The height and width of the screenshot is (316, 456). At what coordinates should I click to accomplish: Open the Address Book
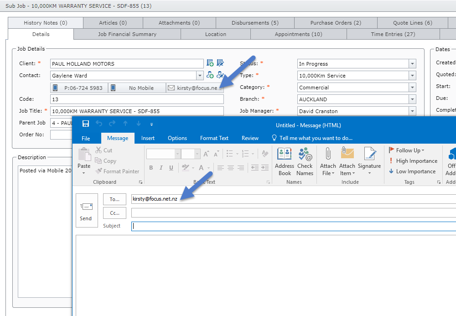click(x=285, y=162)
